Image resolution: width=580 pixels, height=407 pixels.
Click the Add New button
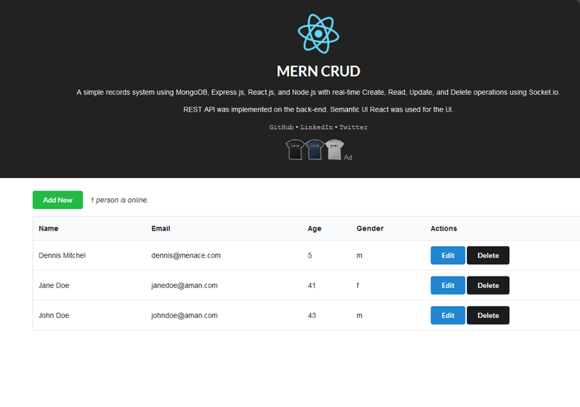58,200
